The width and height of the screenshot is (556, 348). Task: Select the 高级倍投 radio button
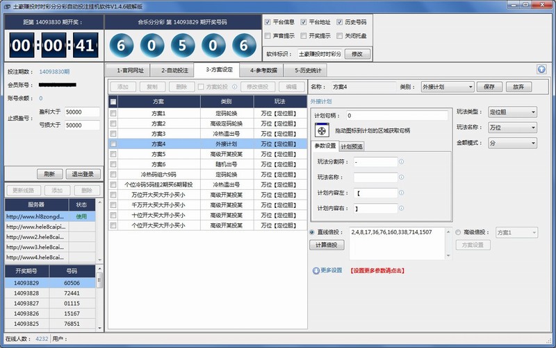(458, 232)
